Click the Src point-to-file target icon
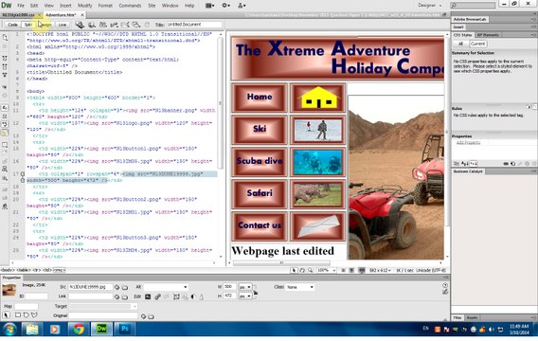Screen dimensions: 538x341 (x=117, y=287)
